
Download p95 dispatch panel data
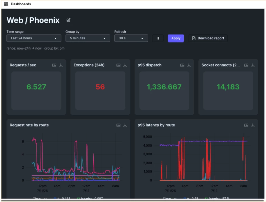[189, 65]
